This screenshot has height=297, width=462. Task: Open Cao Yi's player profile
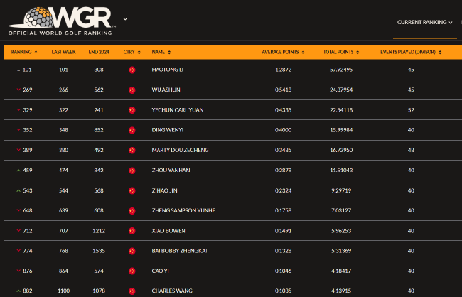[161, 271]
